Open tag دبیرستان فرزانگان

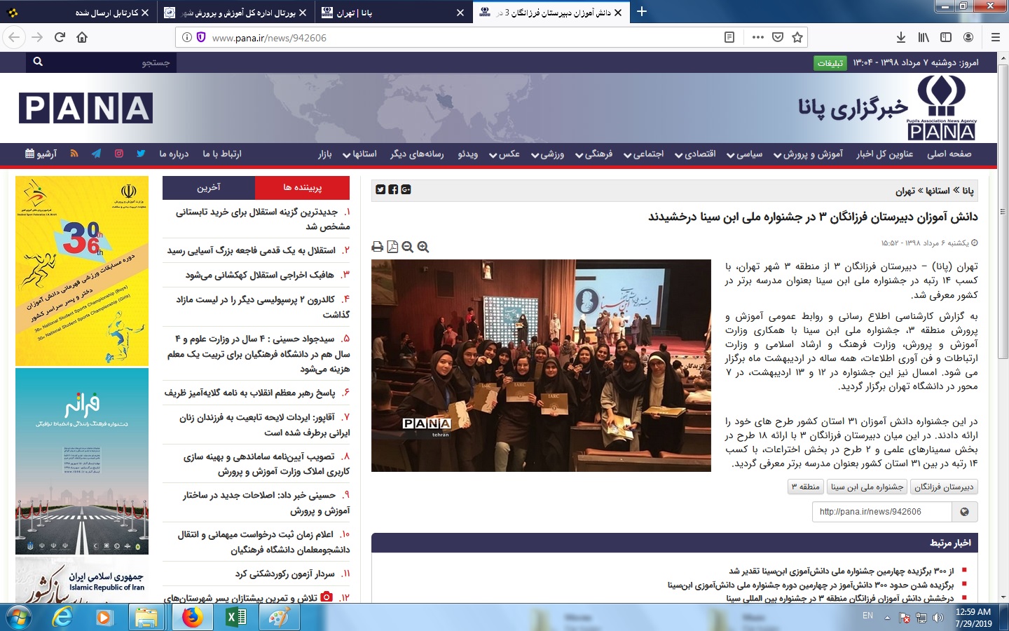click(x=944, y=487)
